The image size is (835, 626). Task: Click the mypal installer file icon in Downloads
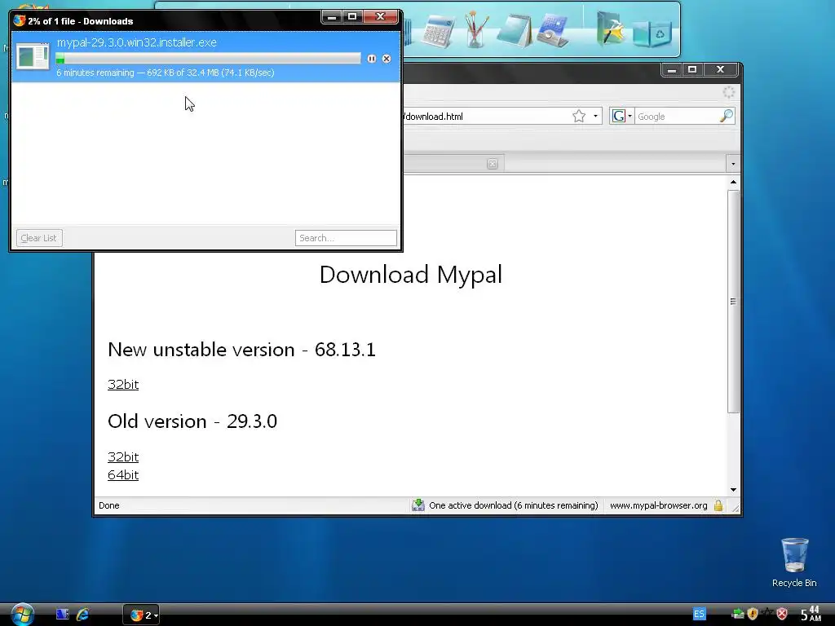[x=33, y=56]
